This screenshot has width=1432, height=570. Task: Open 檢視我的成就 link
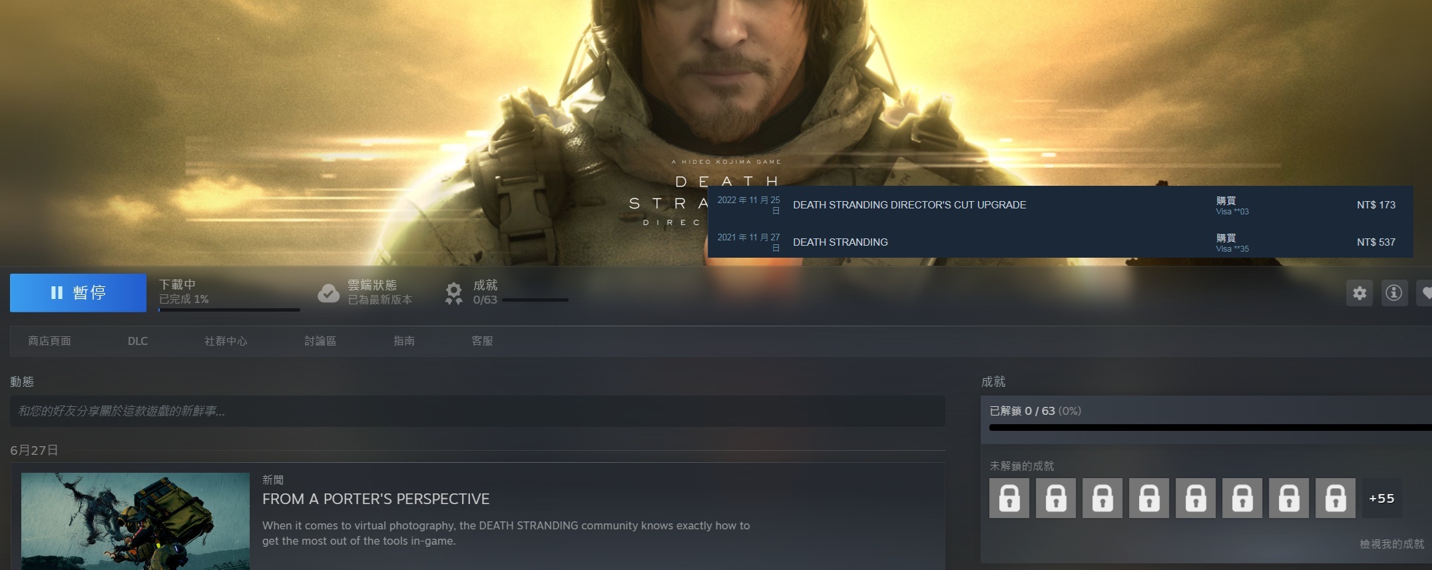1391,544
